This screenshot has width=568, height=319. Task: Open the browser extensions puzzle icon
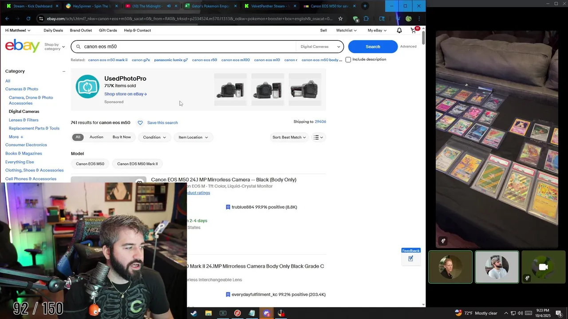pyautogui.click(x=366, y=19)
